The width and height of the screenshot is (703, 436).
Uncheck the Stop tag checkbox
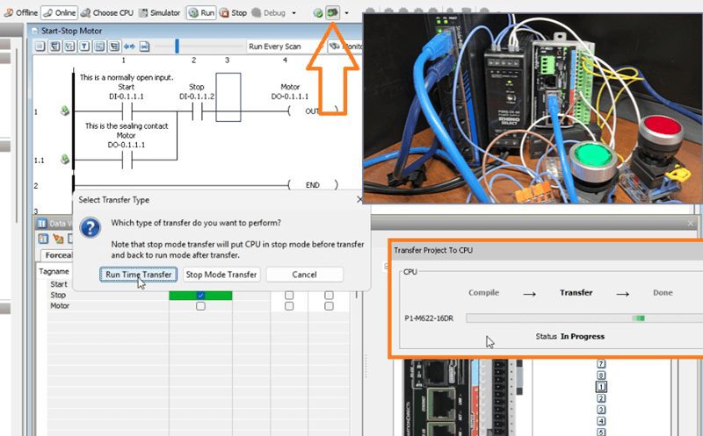tap(200, 296)
